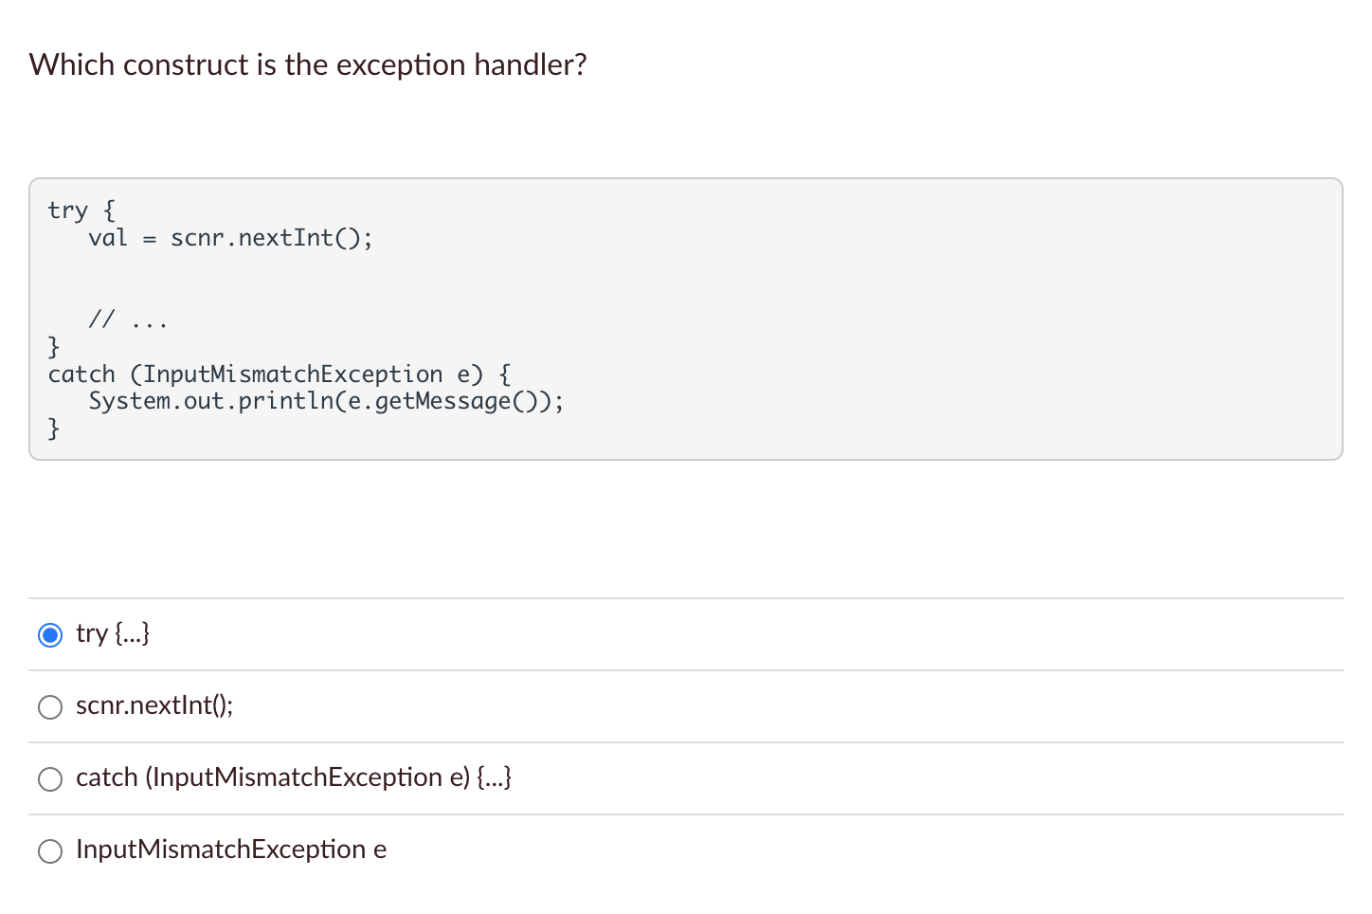1372x914 pixels.
Task: Click the "// ..." comment in the code
Action: click(x=128, y=320)
